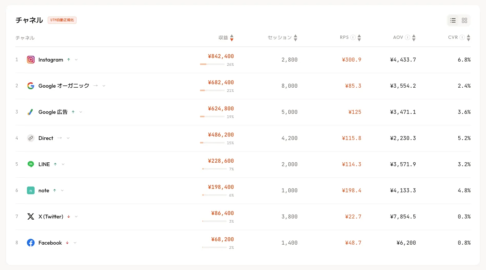486x270 pixels.
Task: Click the UTM自動正規化 badge
Action: tap(62, 20)
